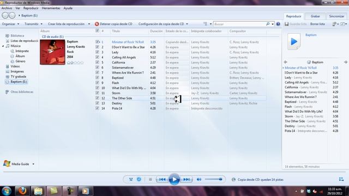349x196 pixels.
Task: Click the large play icon in list pane
Action: [x=294, y=41]
